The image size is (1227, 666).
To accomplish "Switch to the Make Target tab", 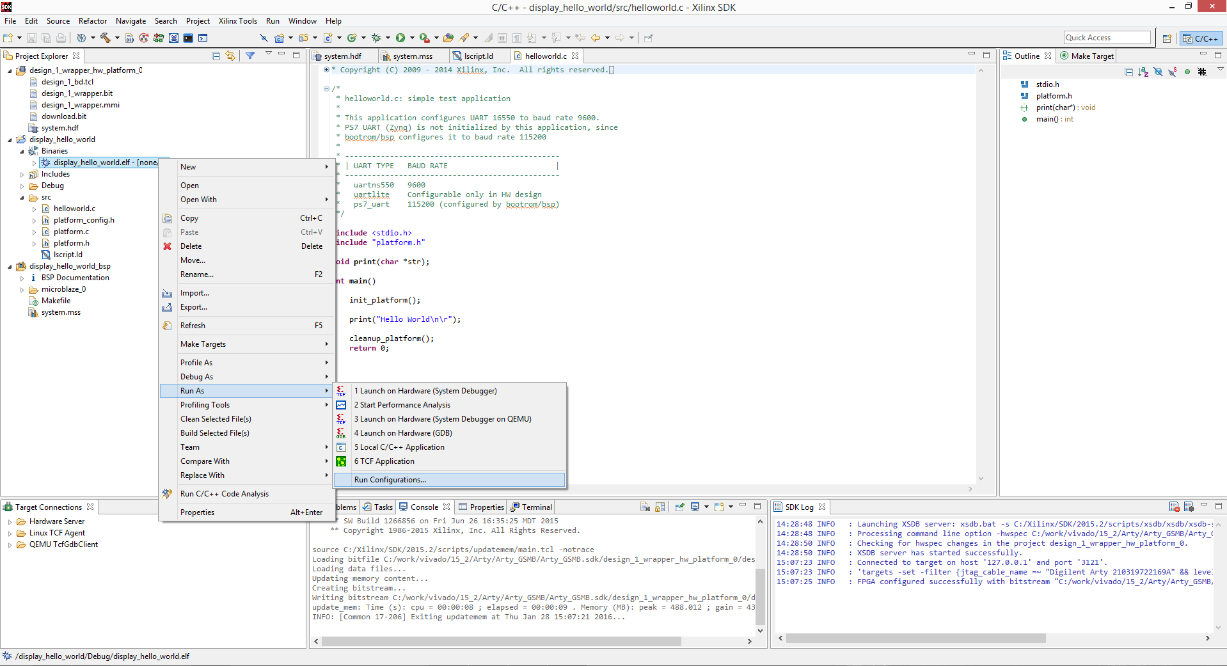I will (x=1086, y=56).
